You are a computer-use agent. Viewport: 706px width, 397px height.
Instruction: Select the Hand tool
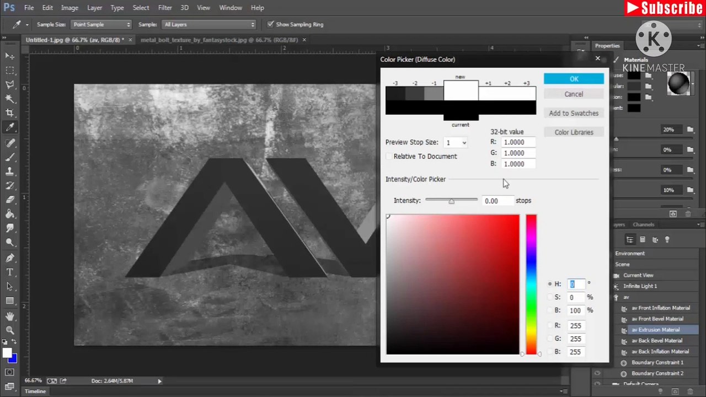tap(10, 316)
